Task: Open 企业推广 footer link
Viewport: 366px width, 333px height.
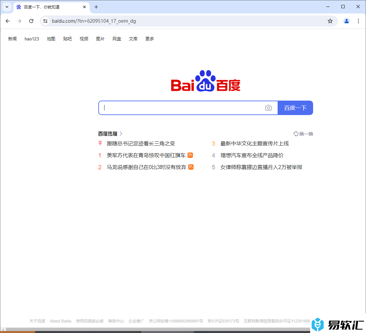Action: 136,321
